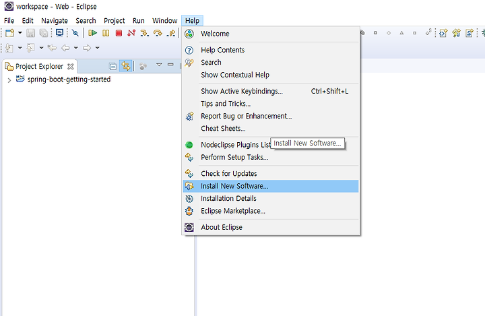Toggle Link with Editor in Project Explorer

point(125,66)
